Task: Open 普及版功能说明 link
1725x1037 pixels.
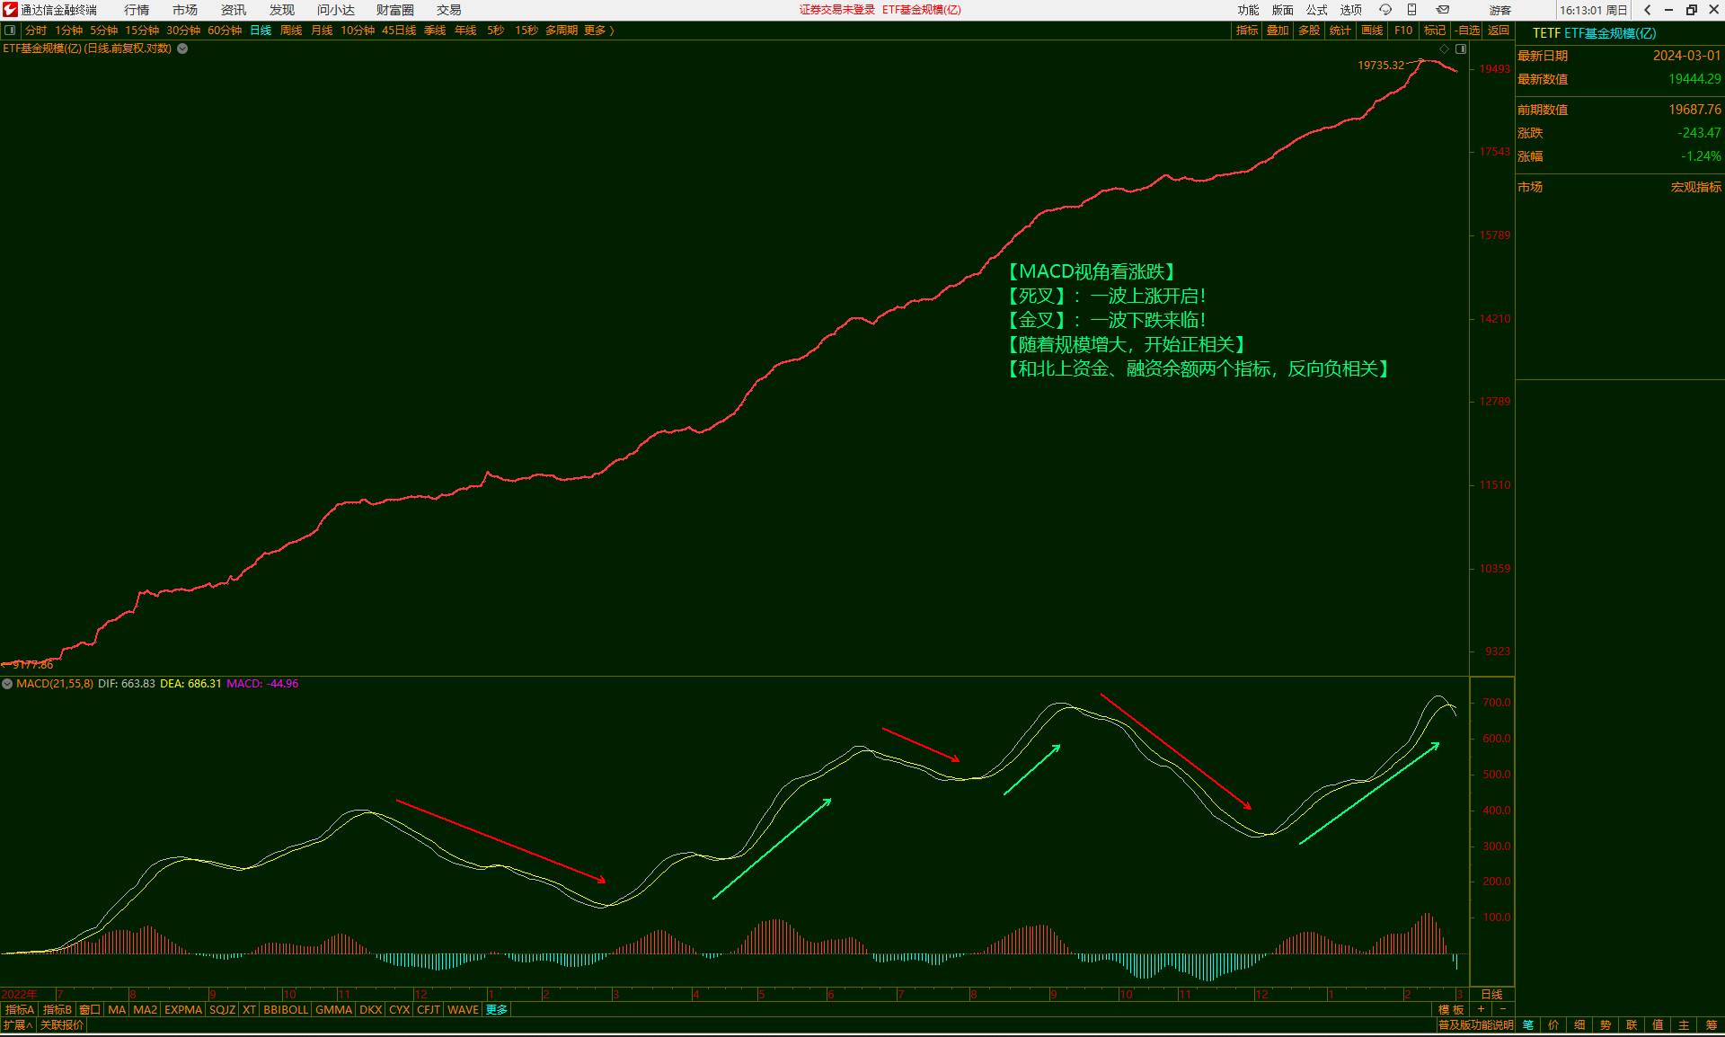Action: (1475, 1024)
